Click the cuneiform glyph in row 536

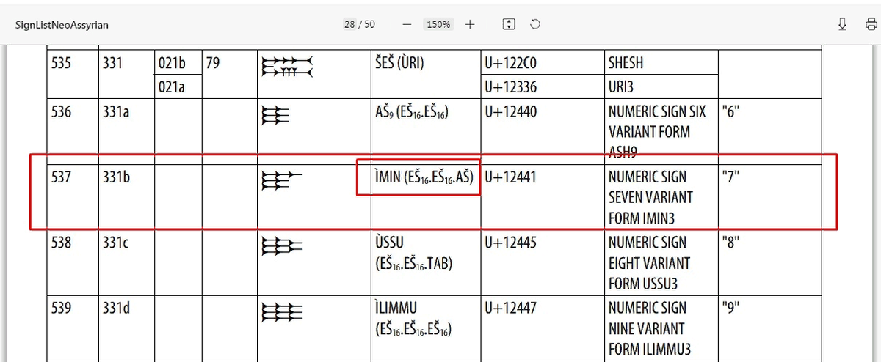point(275,117)
